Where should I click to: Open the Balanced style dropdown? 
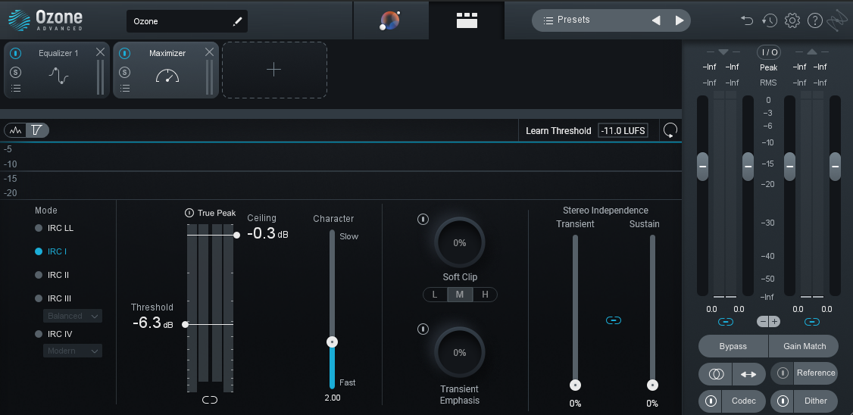click(x=73, y=316)
